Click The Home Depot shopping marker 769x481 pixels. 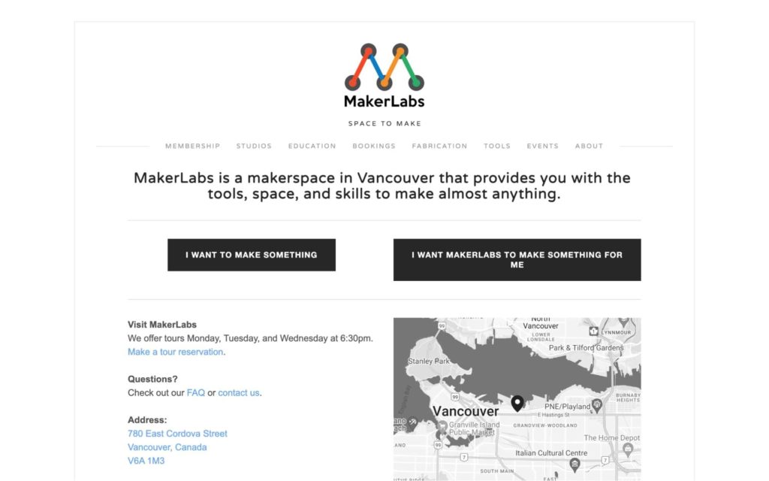628,448
